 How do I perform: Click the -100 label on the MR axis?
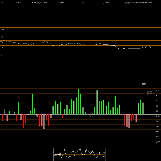[x=158, y=142]
